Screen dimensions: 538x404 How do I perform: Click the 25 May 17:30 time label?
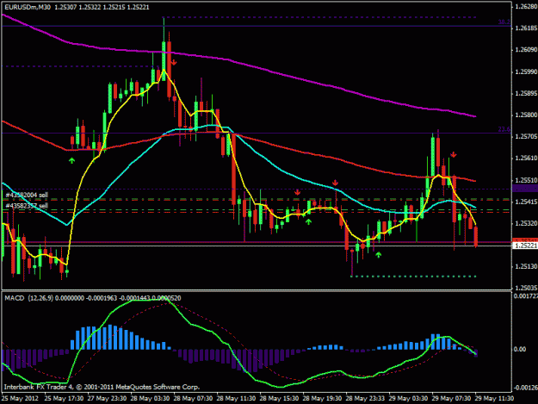click(x=64, y=398)
